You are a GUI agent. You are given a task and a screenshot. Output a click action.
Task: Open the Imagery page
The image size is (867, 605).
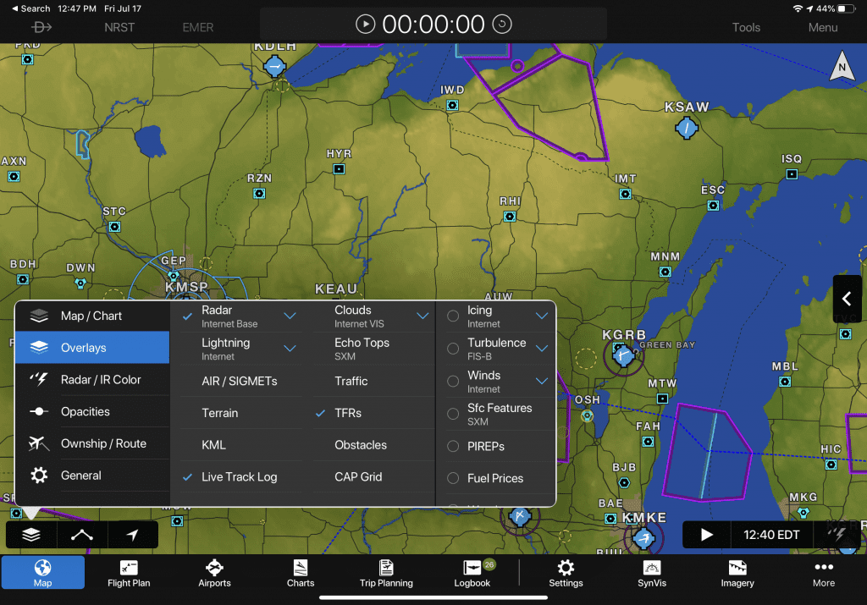point(737,574)
